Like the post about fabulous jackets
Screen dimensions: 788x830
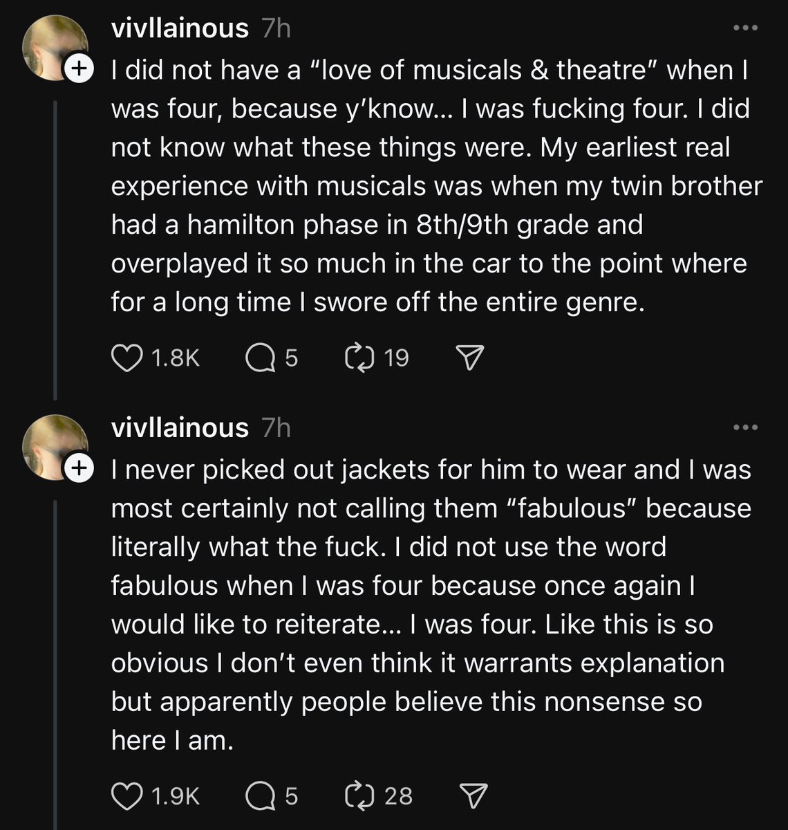126,795
